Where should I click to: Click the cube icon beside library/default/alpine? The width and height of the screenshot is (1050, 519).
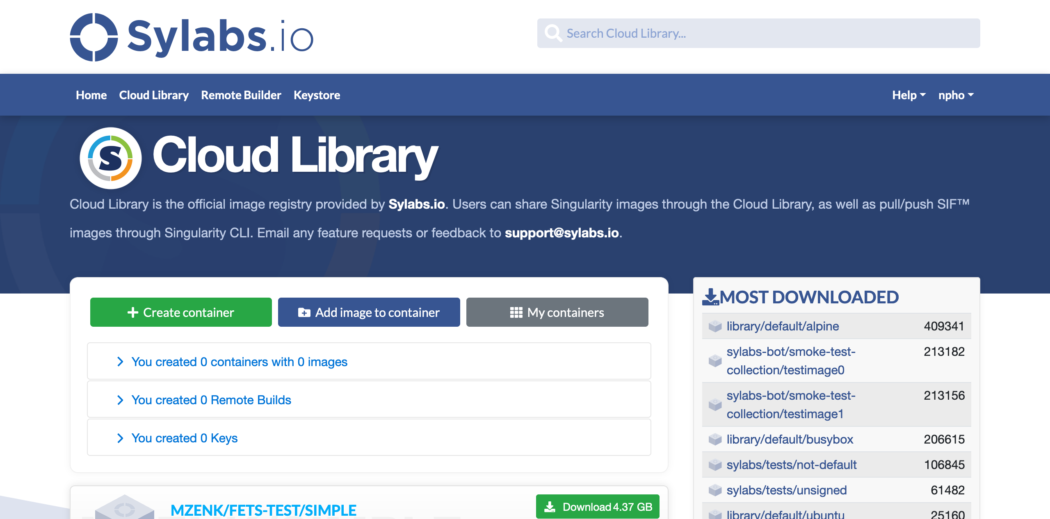[715, 326]
